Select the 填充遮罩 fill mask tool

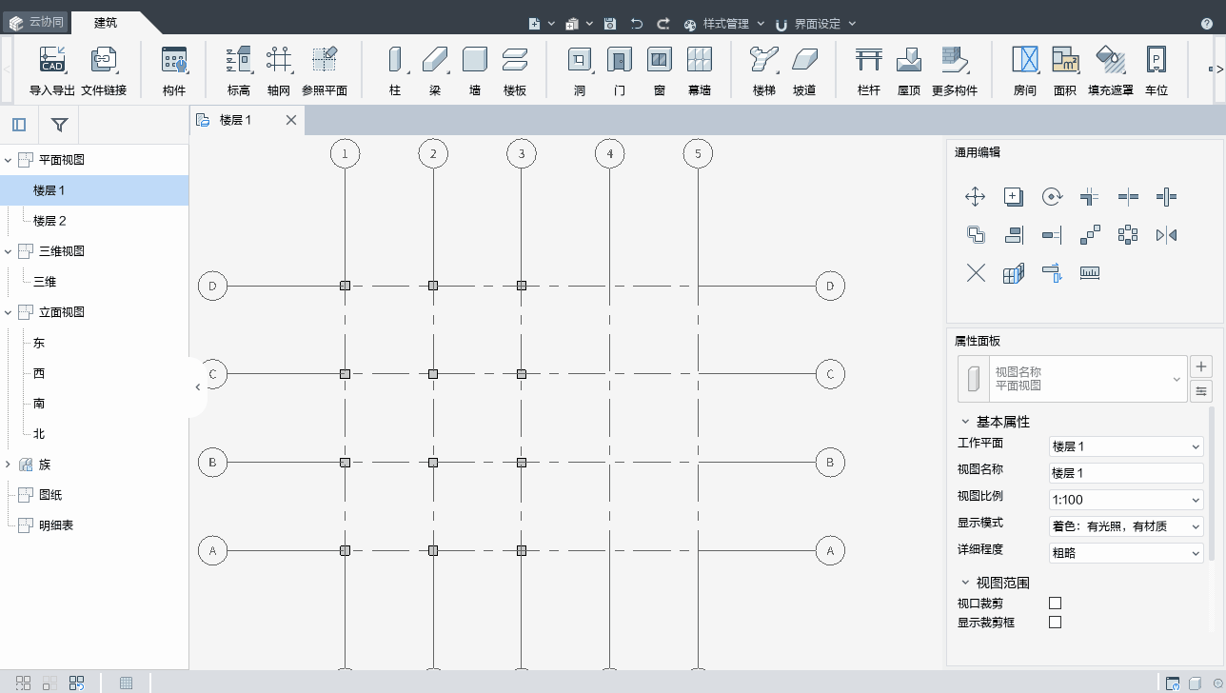coord(1111,69)
